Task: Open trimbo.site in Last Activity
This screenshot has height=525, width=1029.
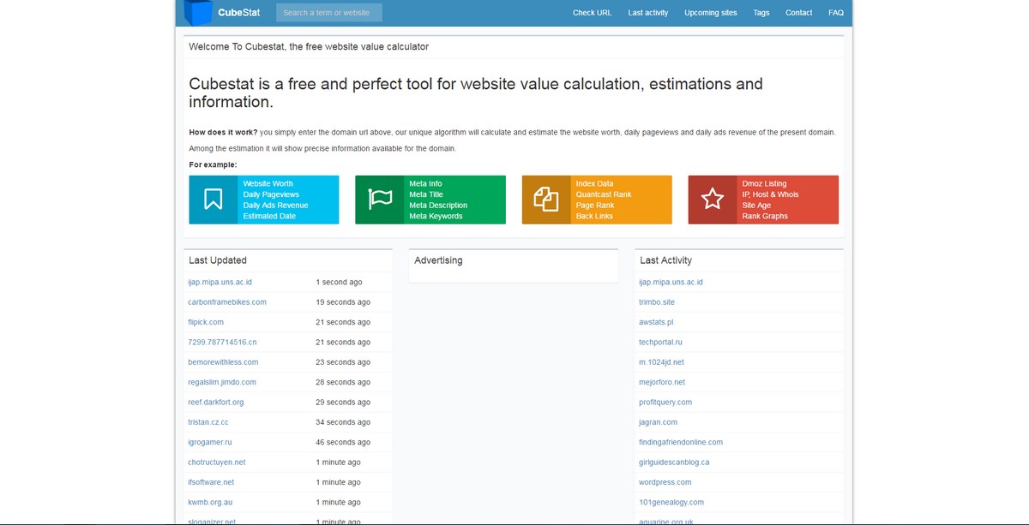Action: (657, 302)
